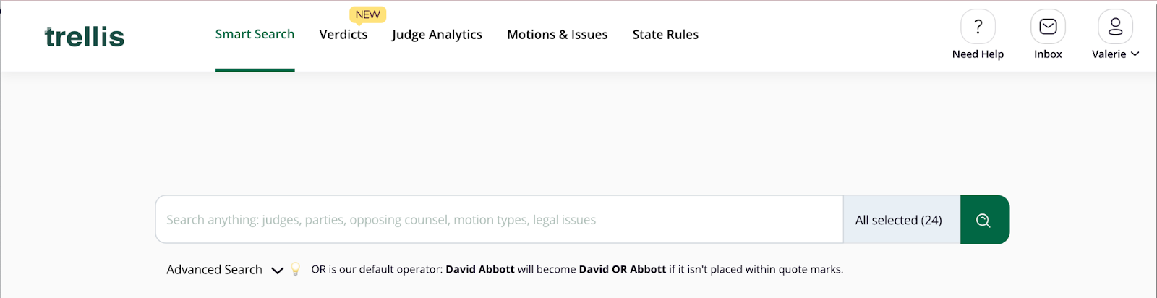
Task: Go to Motions & Issues
Action: pos(558,35)
